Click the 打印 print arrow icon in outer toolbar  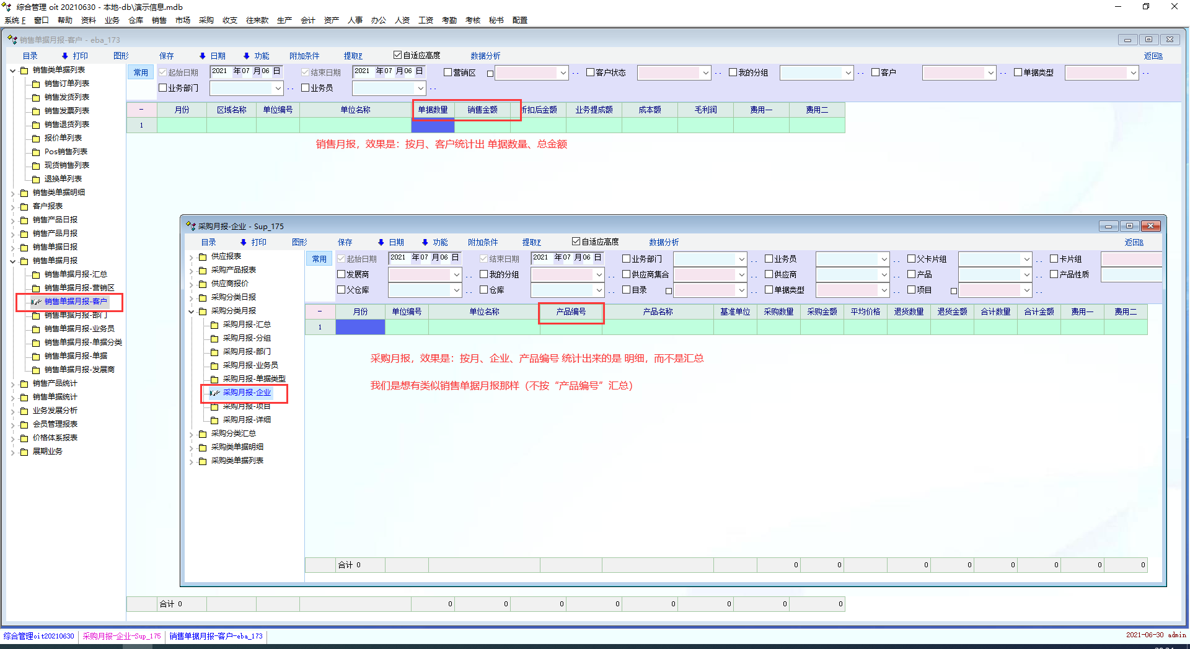pos(64,56)
